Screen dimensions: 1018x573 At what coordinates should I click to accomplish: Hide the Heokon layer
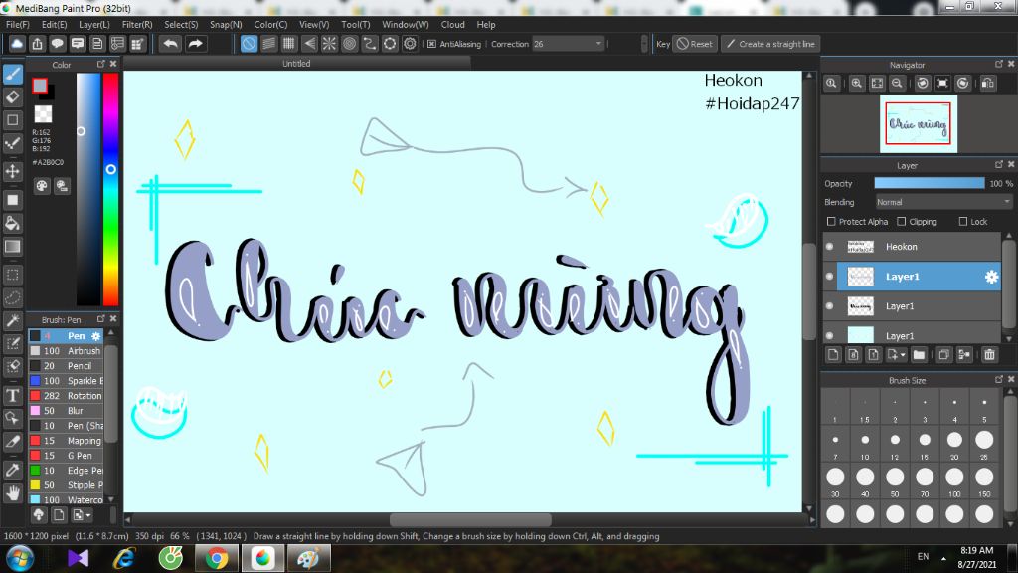tap(830, 247)
